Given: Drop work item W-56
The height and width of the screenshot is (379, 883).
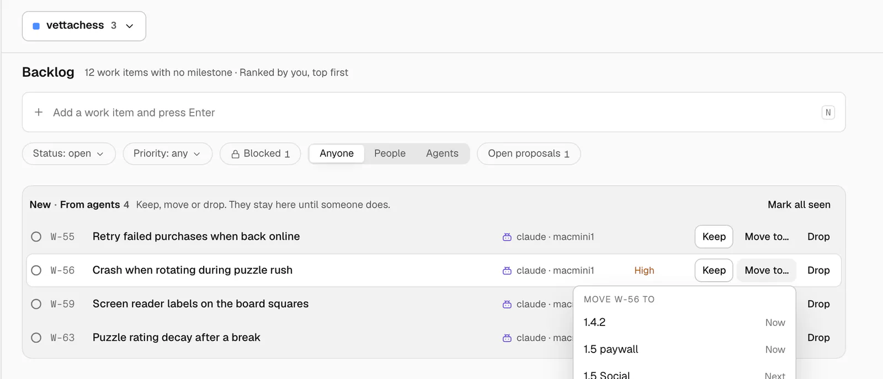Looking at the screenshot, I should point(818,270).
